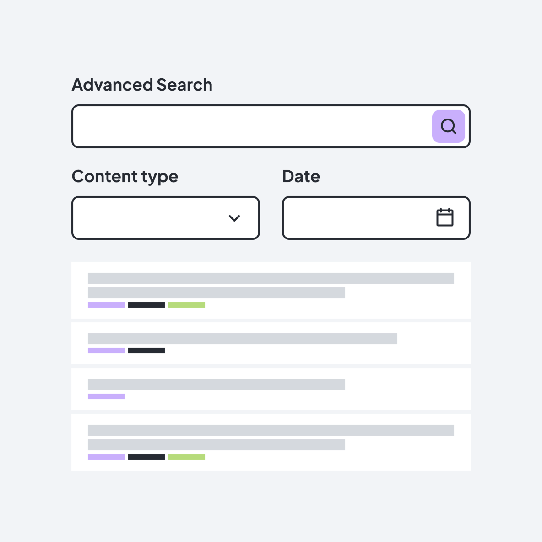Click the purple tag on third result
This screenshot has height=542, width=542.
click(106, 396)
